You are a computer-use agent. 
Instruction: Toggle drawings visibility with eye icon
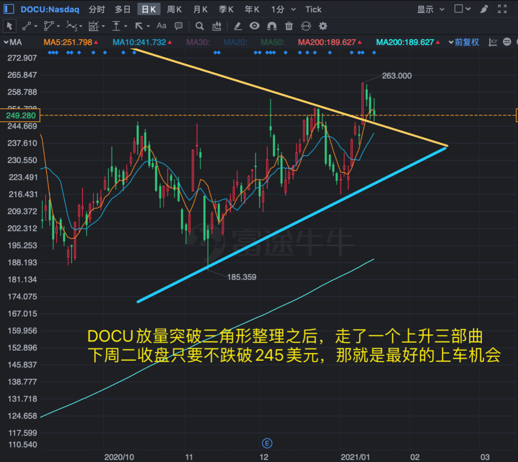254,26
